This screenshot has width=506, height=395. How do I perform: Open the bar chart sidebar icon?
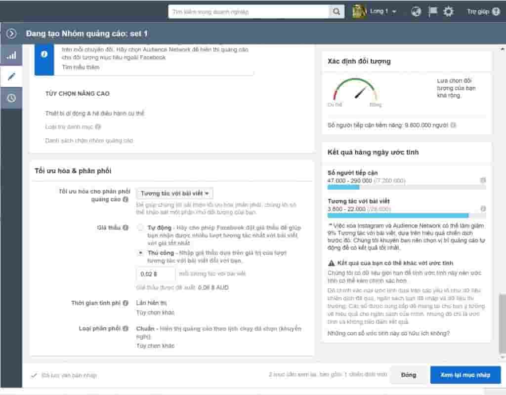coord(11,55)
